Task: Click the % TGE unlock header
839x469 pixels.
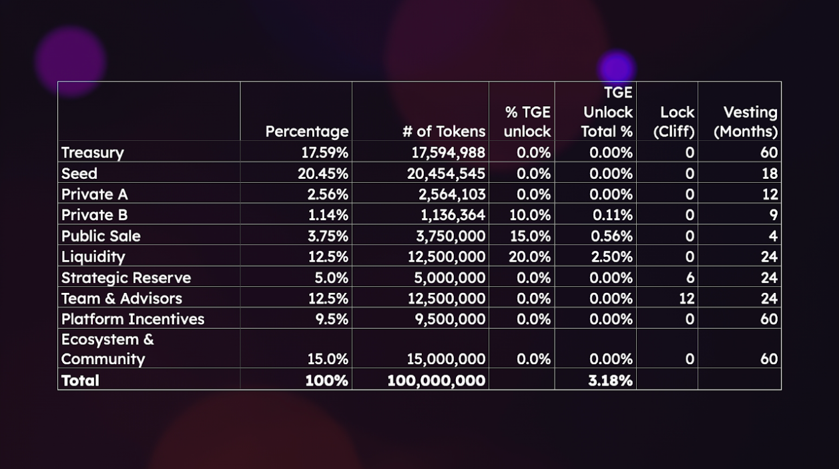Action: pyautogui.click(x=527, y=122)
